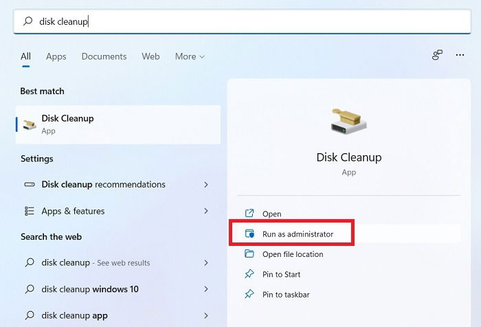Click the Pin to Start pin icon

[249, 273]
